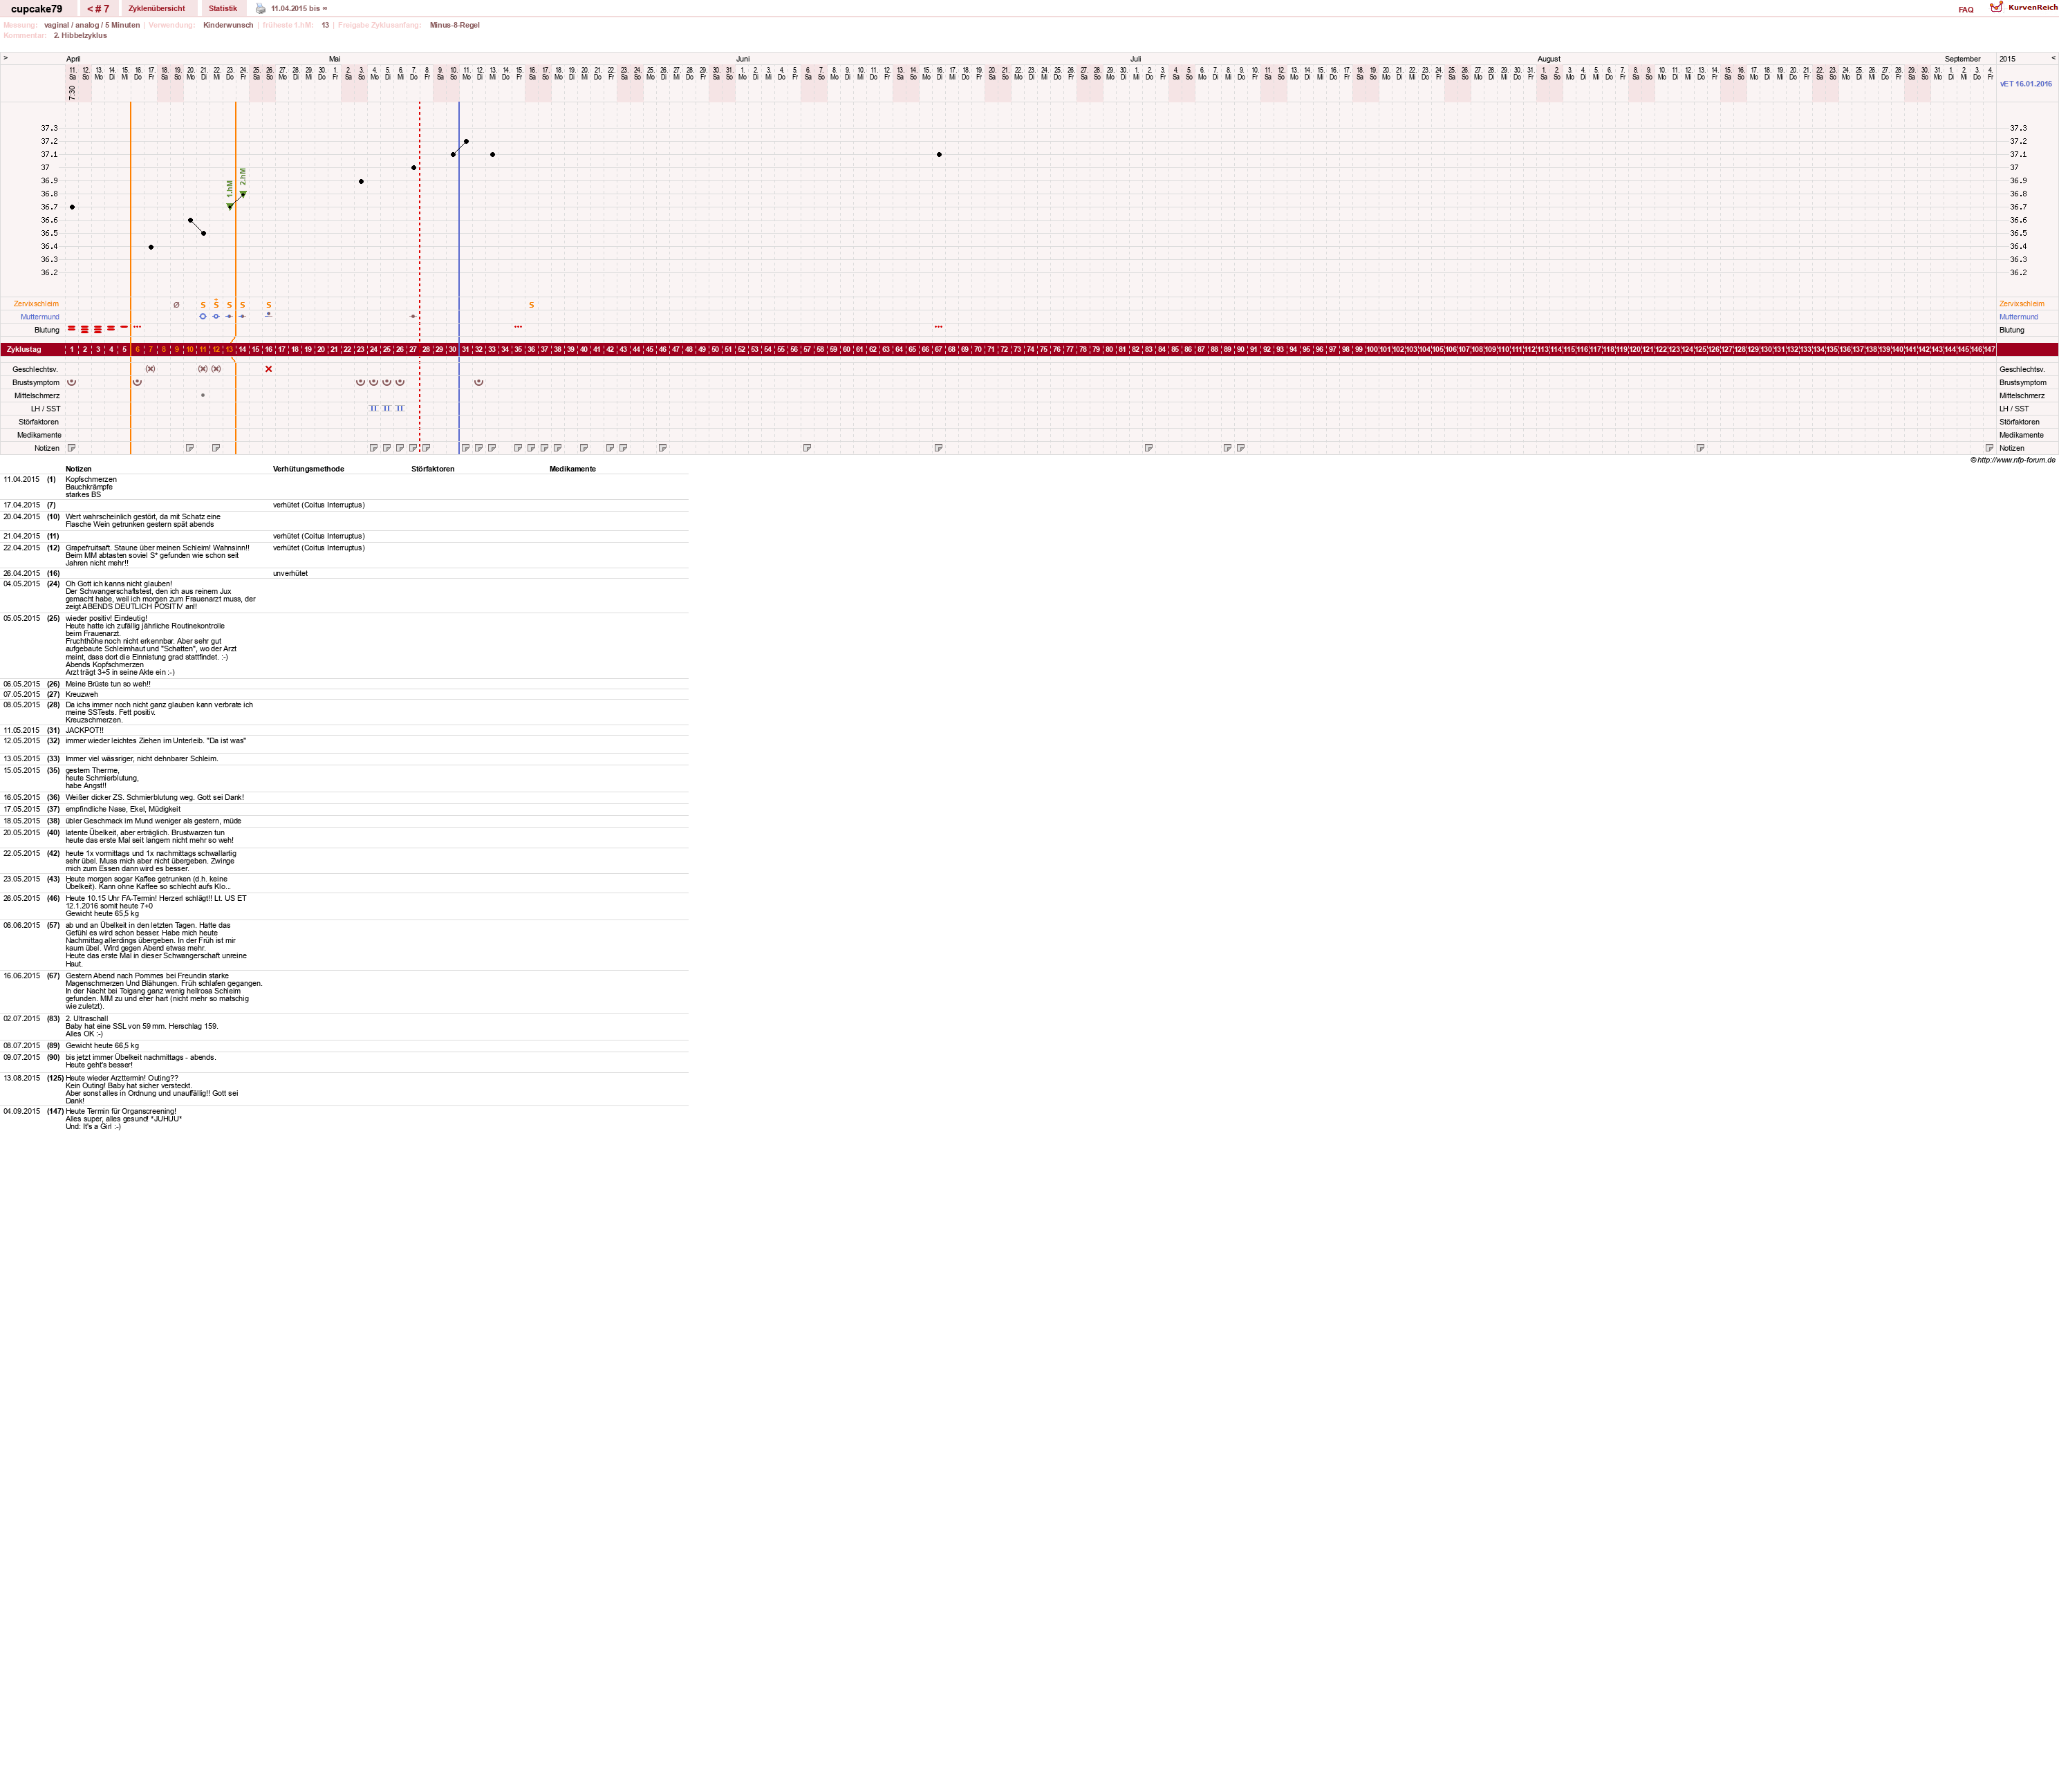Click the note 'Kreuzweh' dated 07.05.2015

pos(82,694)
